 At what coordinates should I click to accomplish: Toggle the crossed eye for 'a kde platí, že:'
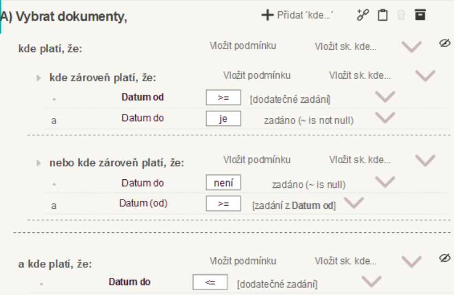pos(444,259)
